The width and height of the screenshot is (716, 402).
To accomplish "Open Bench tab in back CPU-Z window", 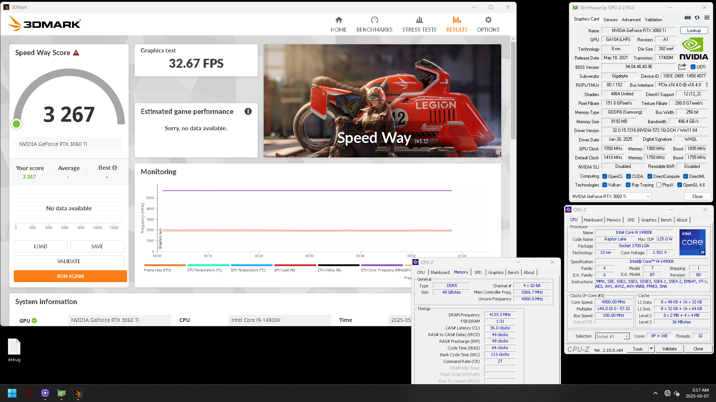I will pos(666,220).
